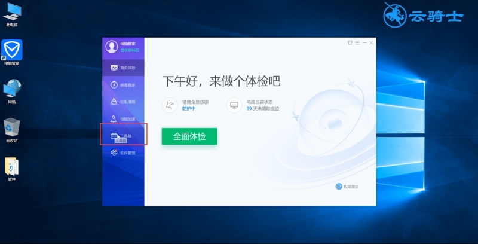The height and width of the screenshot is (244, 478).
Task: Click the user avatar icon in 电脑管家
Action: coord(112,47)
